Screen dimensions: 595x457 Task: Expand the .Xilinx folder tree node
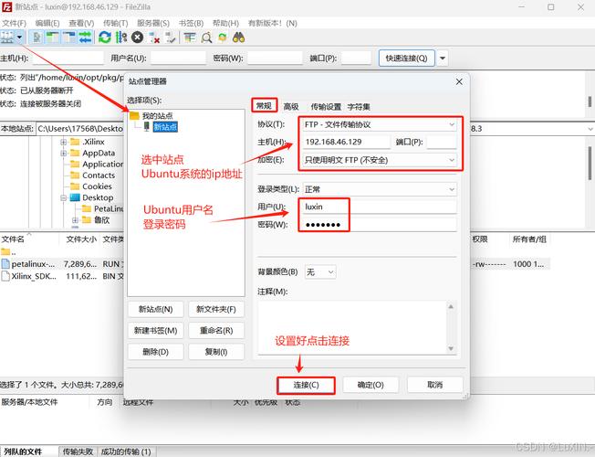pos(63,142)
